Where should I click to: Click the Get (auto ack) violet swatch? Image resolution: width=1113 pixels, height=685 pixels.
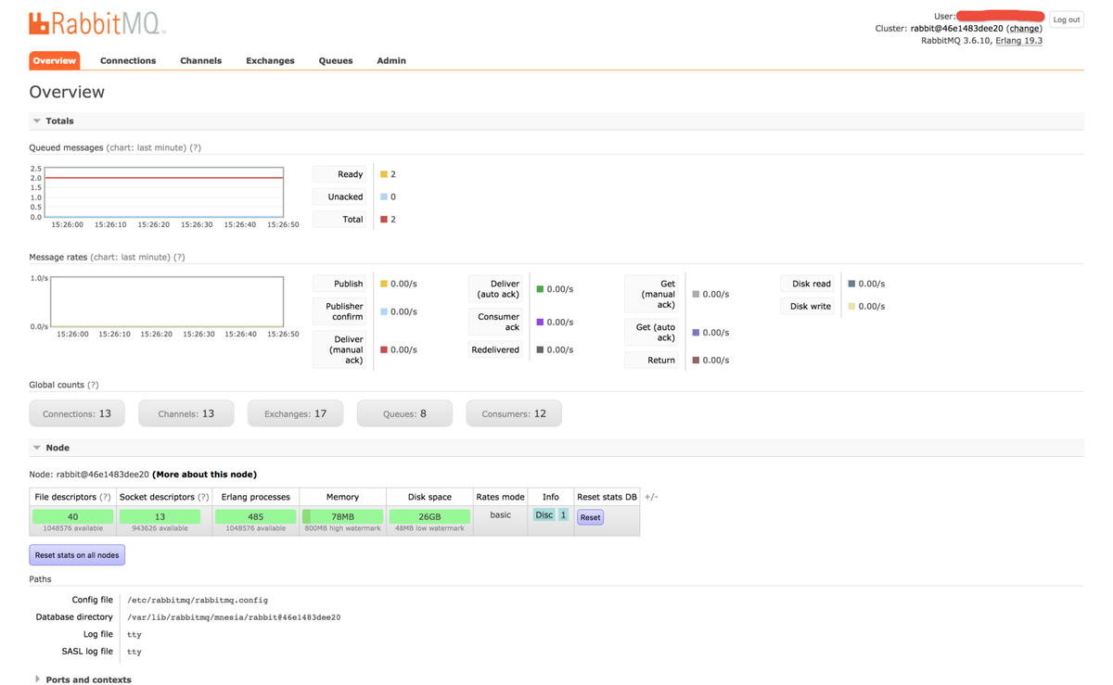(696, 332)
